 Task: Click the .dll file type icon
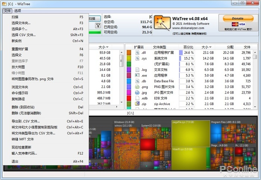(137, 53)
